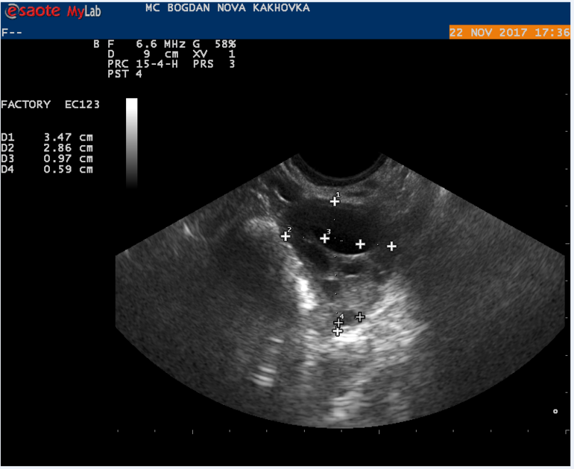Select the FACTORY EC123 preset label
The image size is (574, 469).
pos(50,105)
